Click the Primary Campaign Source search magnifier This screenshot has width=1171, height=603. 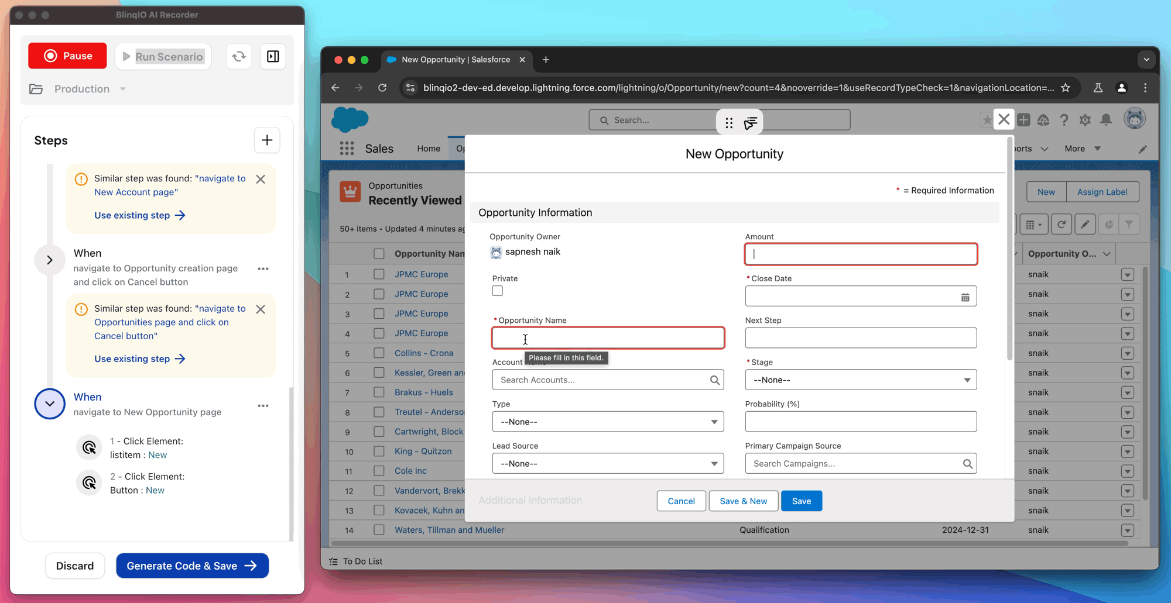pyautogui.click(x=967, y=464)
